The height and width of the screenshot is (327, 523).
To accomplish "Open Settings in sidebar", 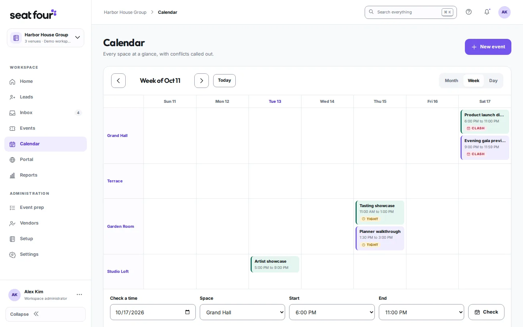I will point(45,254).
